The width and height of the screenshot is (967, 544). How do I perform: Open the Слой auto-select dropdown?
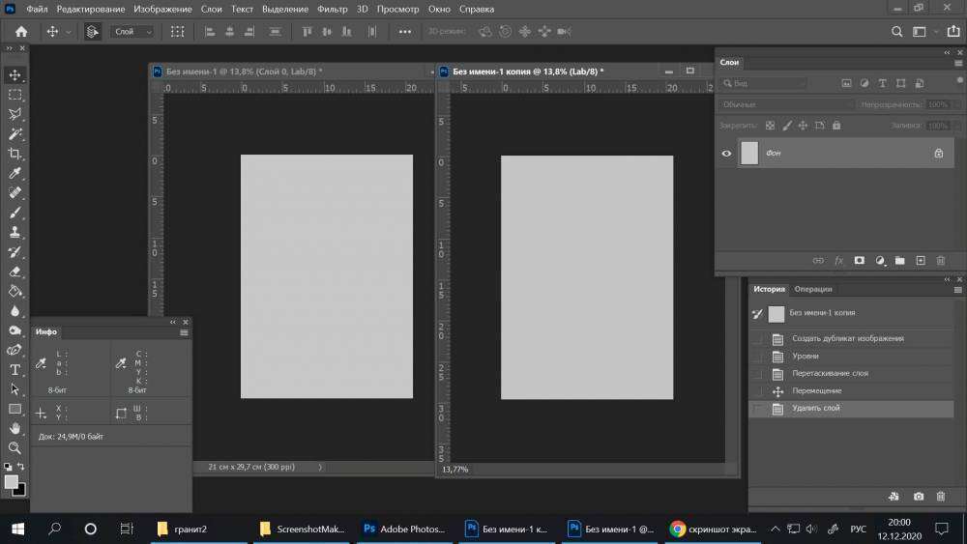coord(133,32)
